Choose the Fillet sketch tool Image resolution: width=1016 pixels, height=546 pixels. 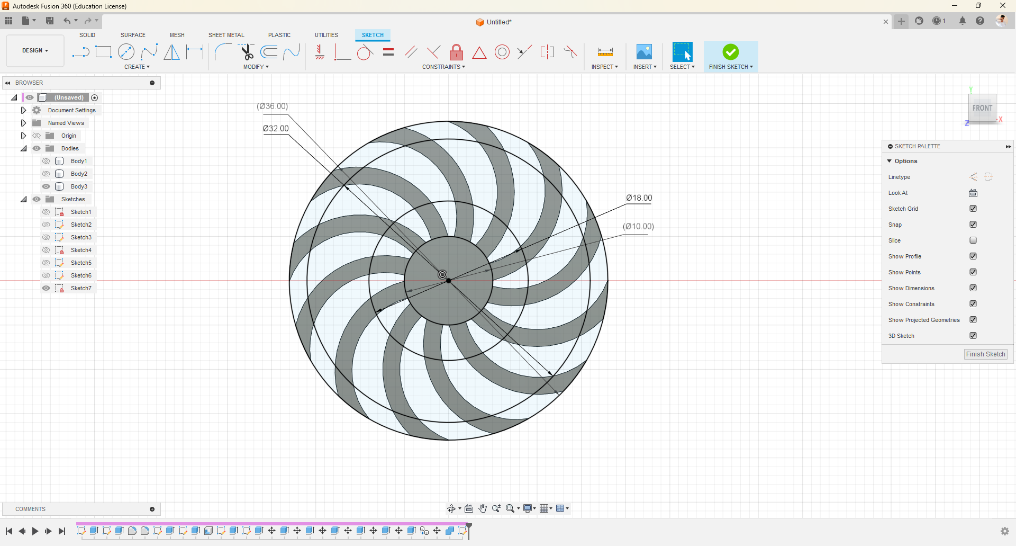coord(223,52)
